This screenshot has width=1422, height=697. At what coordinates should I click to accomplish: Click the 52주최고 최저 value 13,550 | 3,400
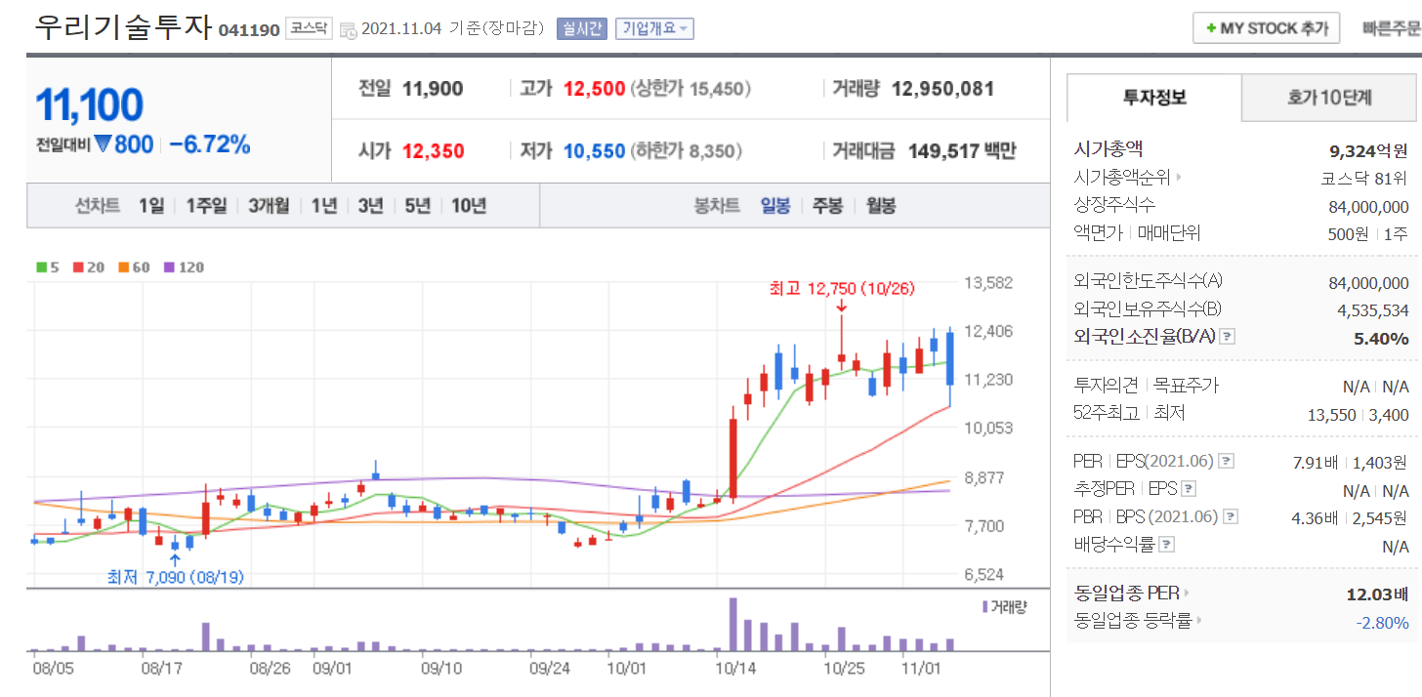[x=1359, y=415]
